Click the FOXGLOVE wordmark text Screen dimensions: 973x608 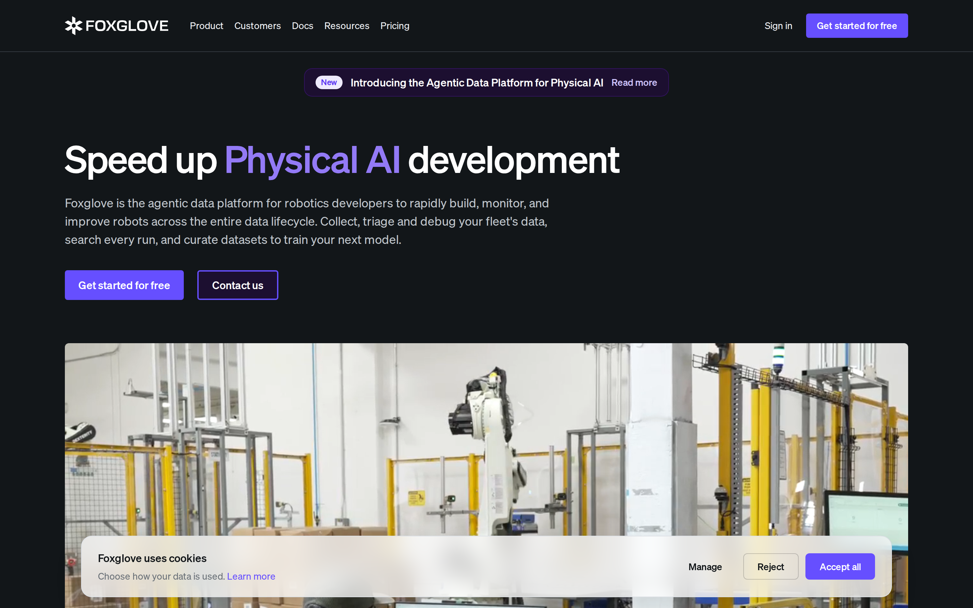(x=127, y=26)
